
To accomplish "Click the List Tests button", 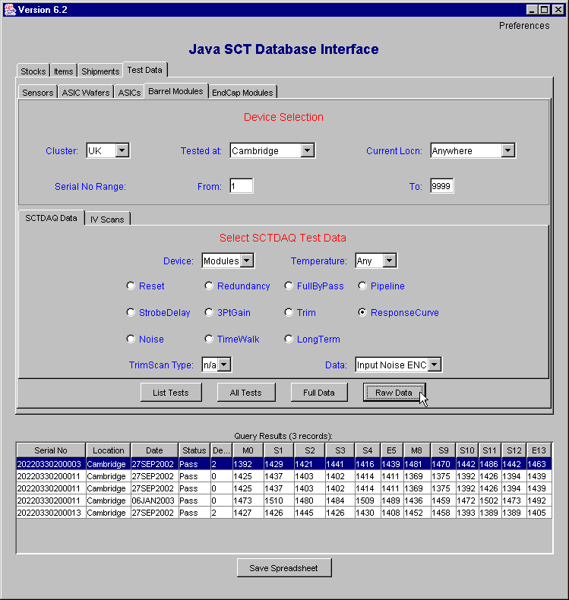I will tap(170, 393).
